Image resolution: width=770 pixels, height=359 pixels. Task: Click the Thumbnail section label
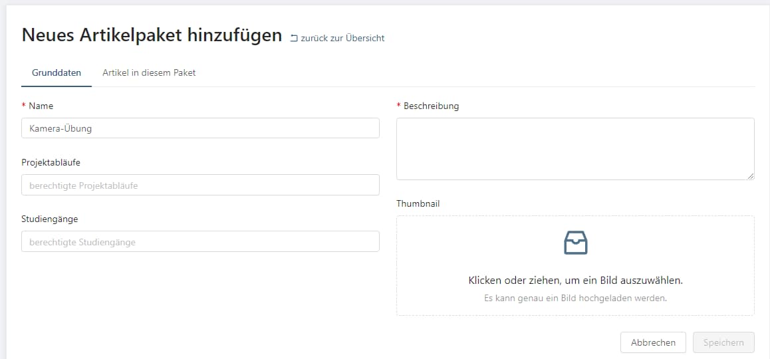pos(418,204)
